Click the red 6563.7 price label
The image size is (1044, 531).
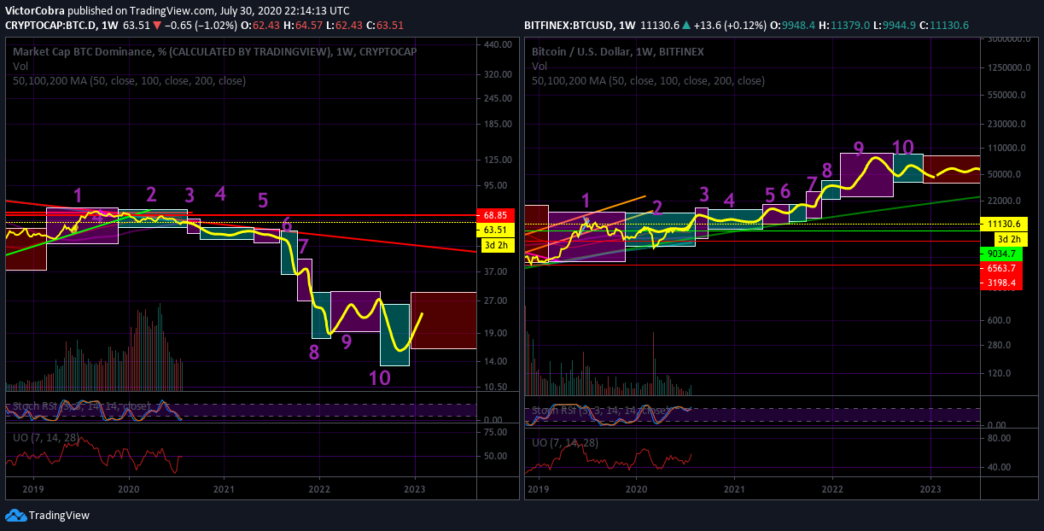click(1000, 267)
